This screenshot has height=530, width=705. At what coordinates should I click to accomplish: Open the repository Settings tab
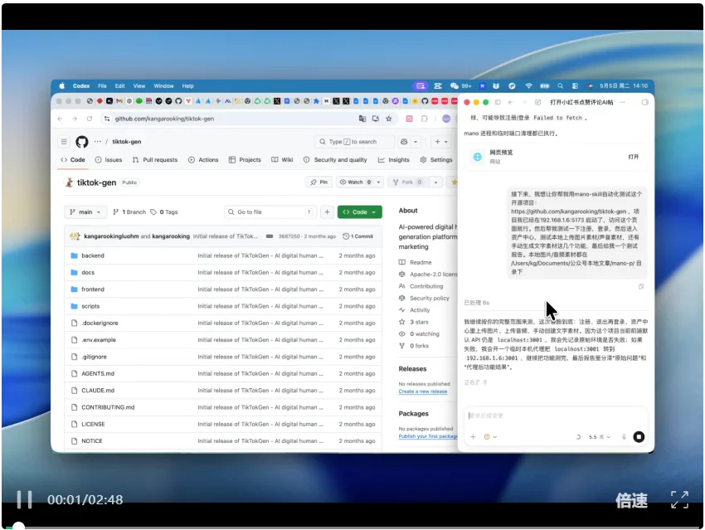tap(435, 159)
